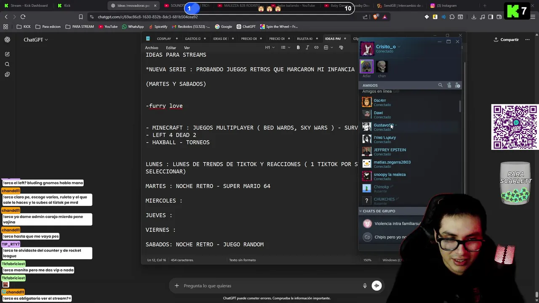Toggle italic in Notepad toolbar
Viewport: 539px width, 303px height.
pos(307,48)
